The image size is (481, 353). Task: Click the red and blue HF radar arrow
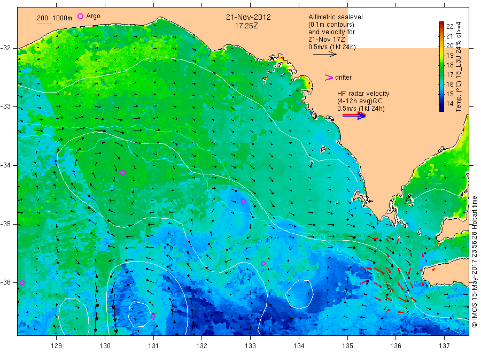(x=354, y=116)
